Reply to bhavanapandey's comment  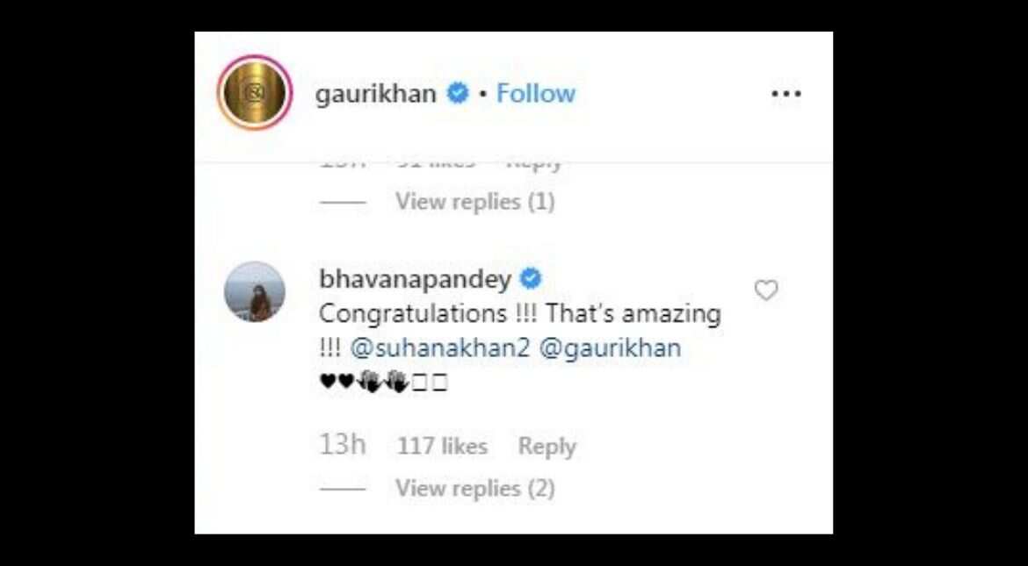click(x=547, y=447)
